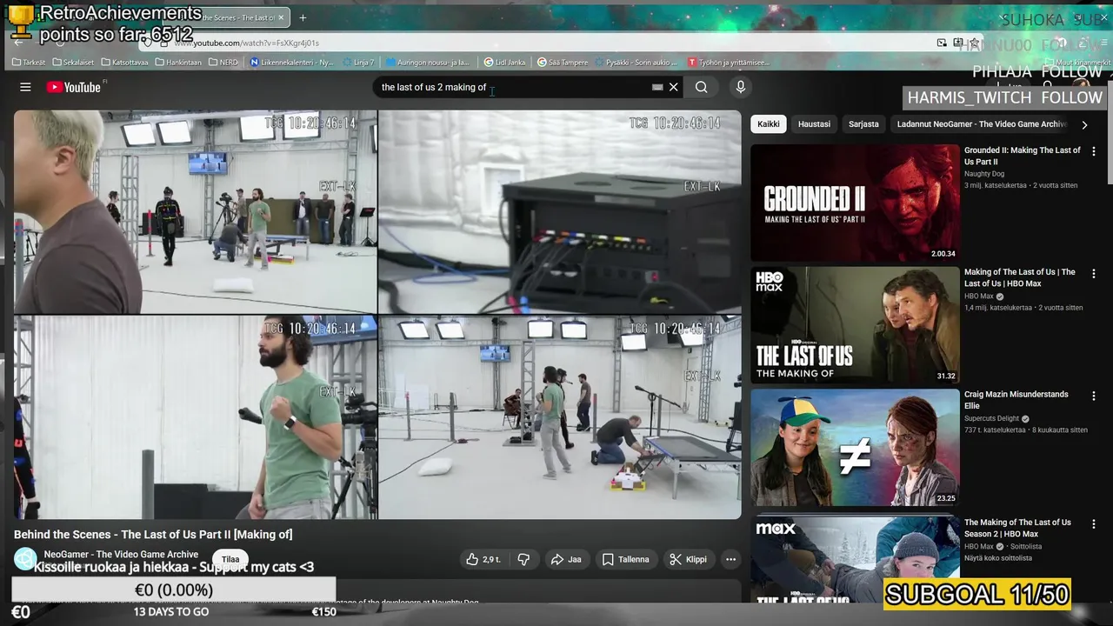This screenshot has height=626, width=1113.
Task: Click the Naughty Dog channel name
Action: [984, 174]
